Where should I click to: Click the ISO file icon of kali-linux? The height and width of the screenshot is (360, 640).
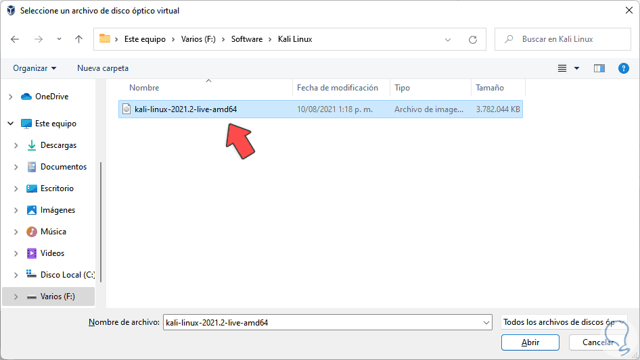127,109
